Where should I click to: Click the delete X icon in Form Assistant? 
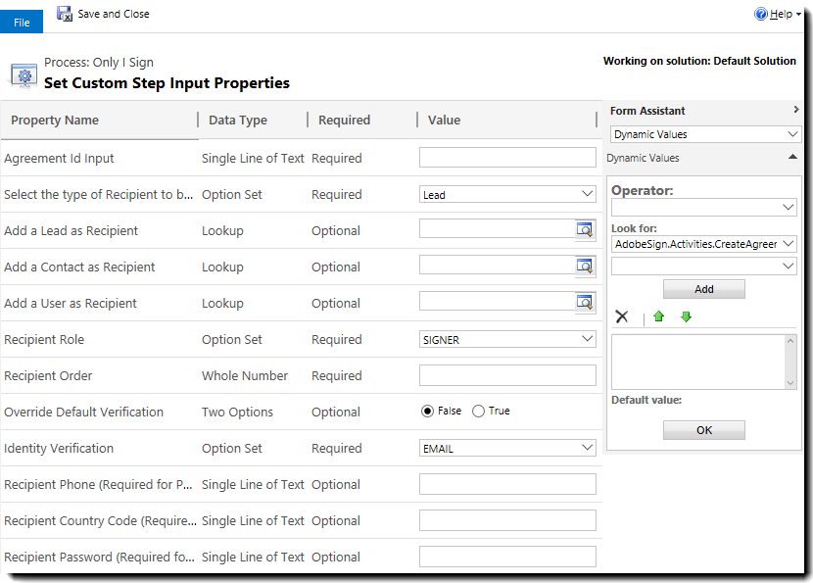[621, 316]
